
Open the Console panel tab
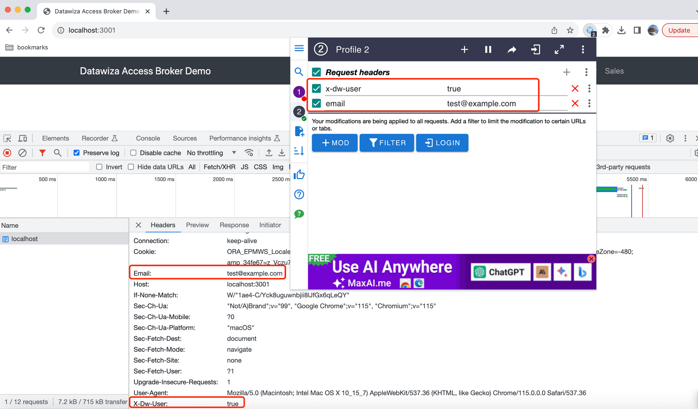pos(148,138)
